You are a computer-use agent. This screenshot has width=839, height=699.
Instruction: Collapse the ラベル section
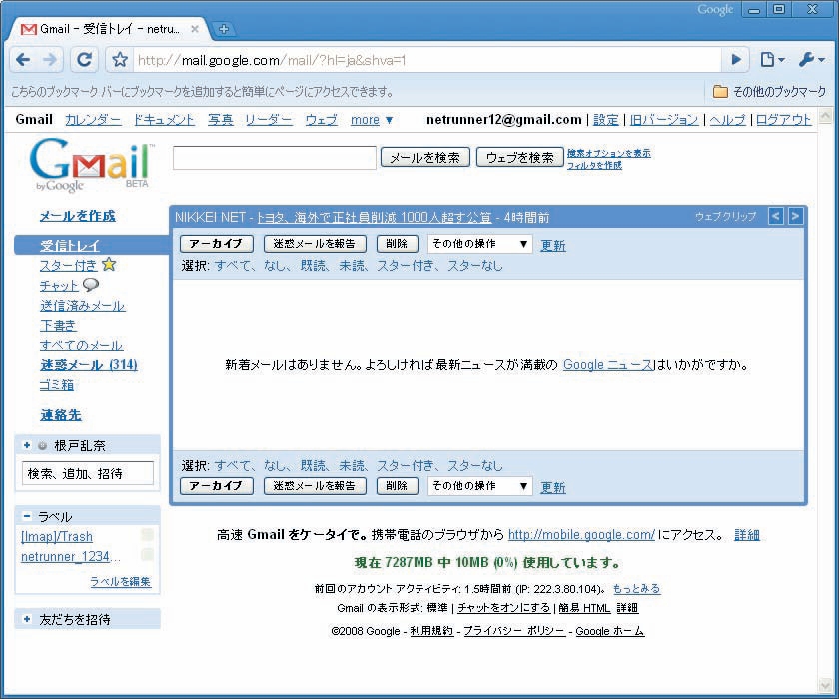coord(27,516)
